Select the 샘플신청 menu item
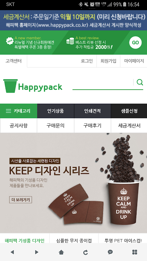 [129, 111]
